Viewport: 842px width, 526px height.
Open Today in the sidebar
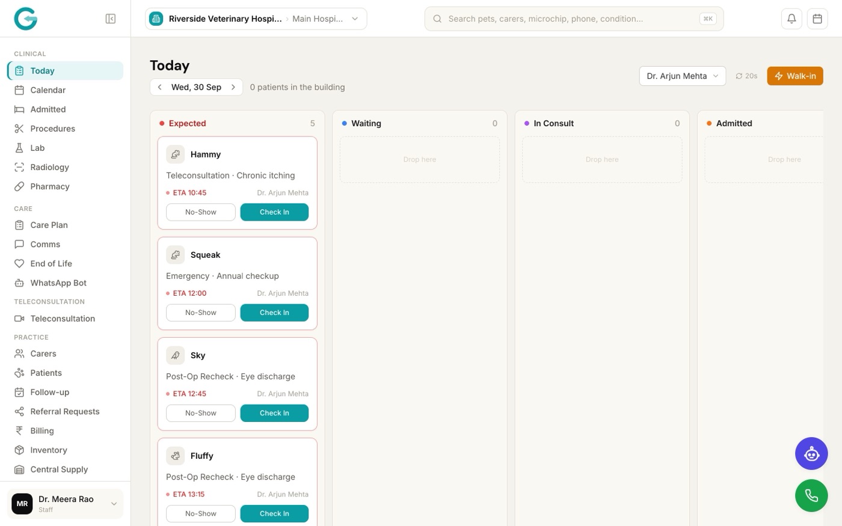click(65, 71)
